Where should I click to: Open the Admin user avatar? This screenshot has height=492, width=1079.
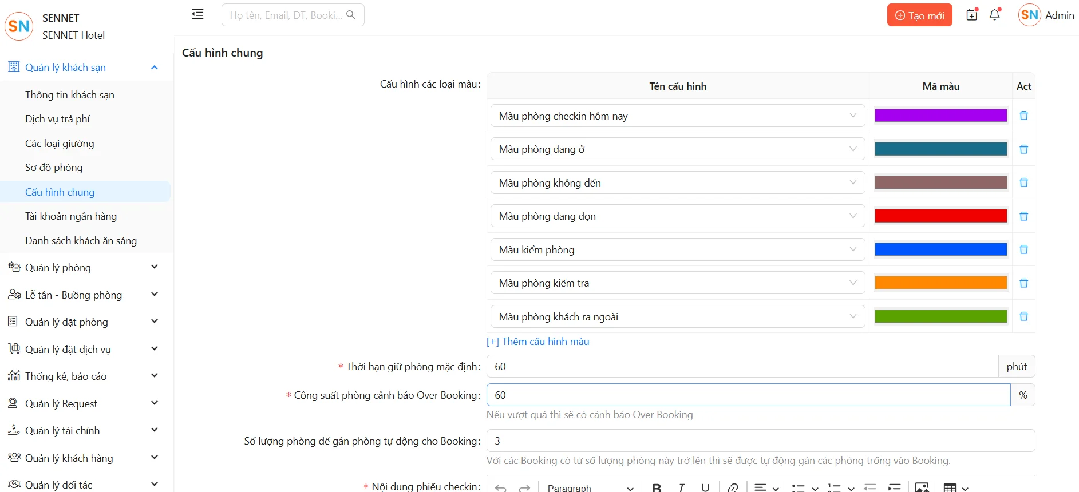pyautogui.click(x=1029, y=15)
